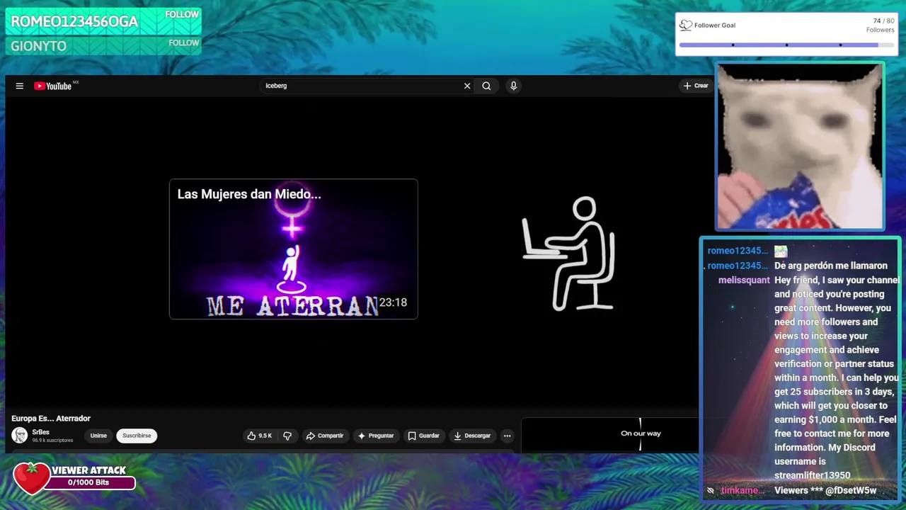The height and width of the screenshot is (510, 906).
Task: Click the seated person at laptop graphic
Action: coord(568,254)
